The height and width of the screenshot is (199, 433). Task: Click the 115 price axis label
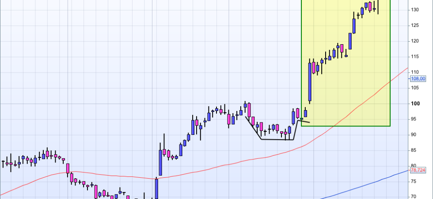pos(415,57)
